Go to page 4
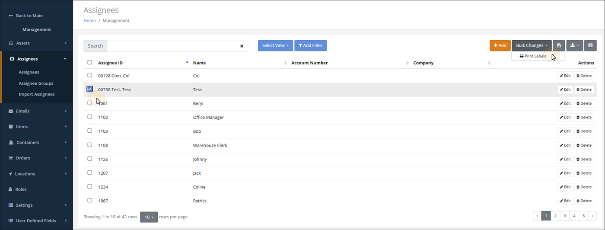Viewport: 605px width, 230px height. click(574, 215)
